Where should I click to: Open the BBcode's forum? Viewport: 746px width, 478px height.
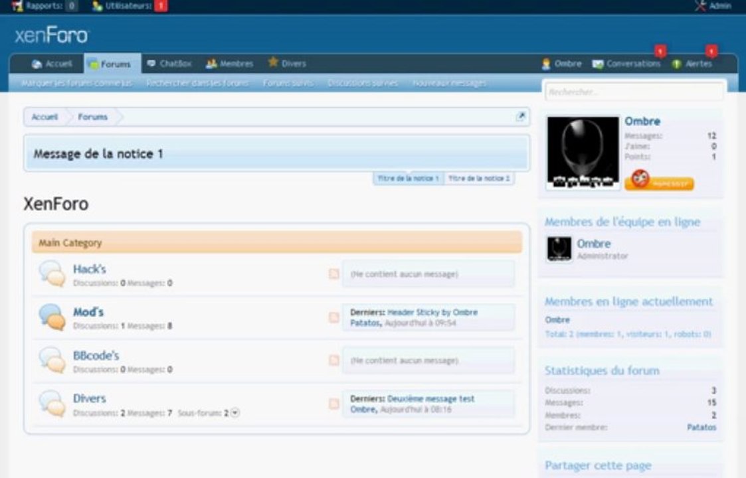coord(96,355)
